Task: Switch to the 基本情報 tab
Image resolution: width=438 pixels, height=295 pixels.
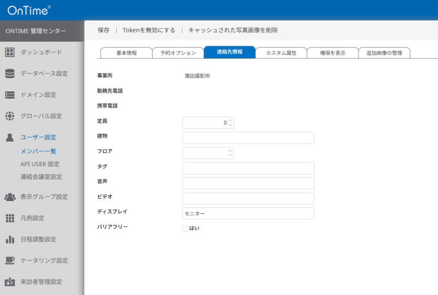Action: point(127,53)
